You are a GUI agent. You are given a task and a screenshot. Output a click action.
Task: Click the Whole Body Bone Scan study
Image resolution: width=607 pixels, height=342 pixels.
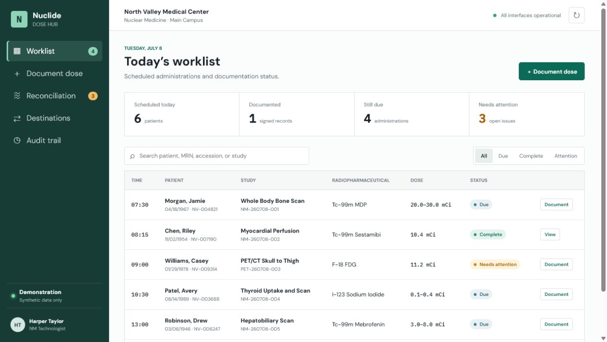pyautogui.click(x=273, y=201)
